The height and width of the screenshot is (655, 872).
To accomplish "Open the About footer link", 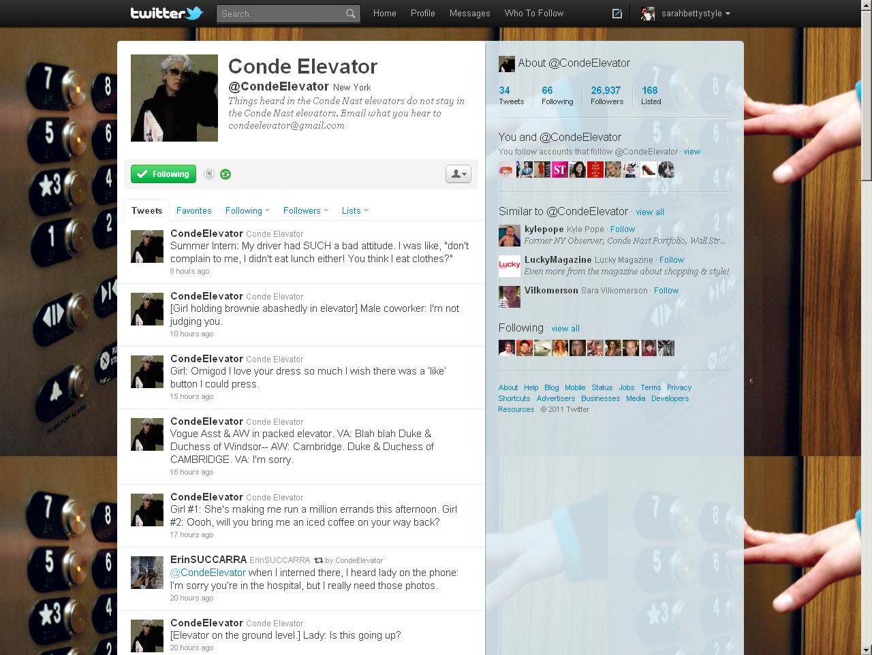I will pos(508,387).
